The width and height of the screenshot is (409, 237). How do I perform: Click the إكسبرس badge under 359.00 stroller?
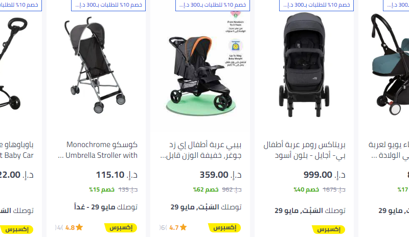tap(224, 228)
